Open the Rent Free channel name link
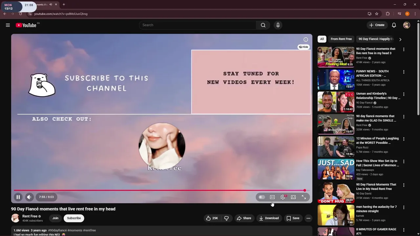 pyautogui.click(x=30, y=216)
